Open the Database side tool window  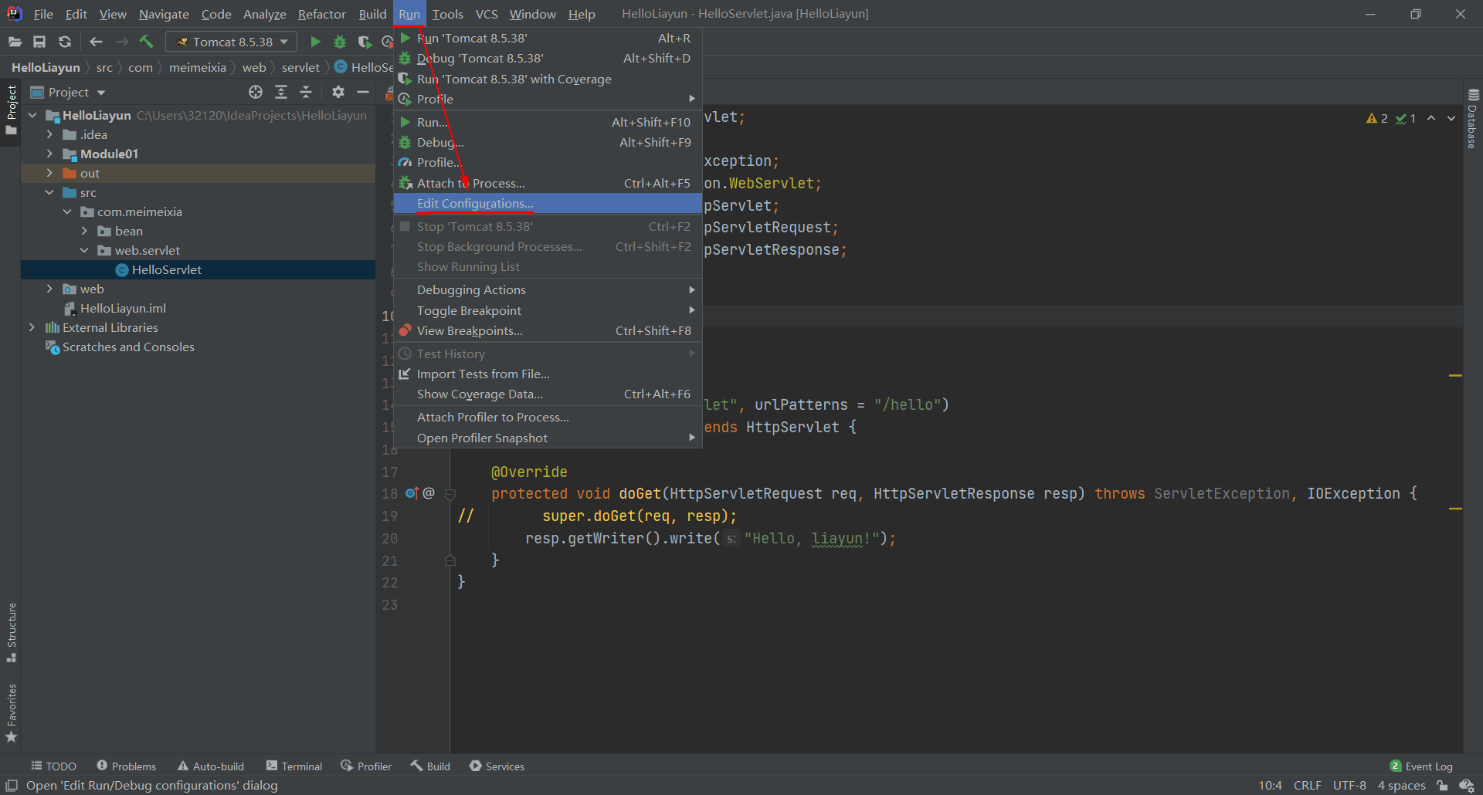(x=1472, y=119)
